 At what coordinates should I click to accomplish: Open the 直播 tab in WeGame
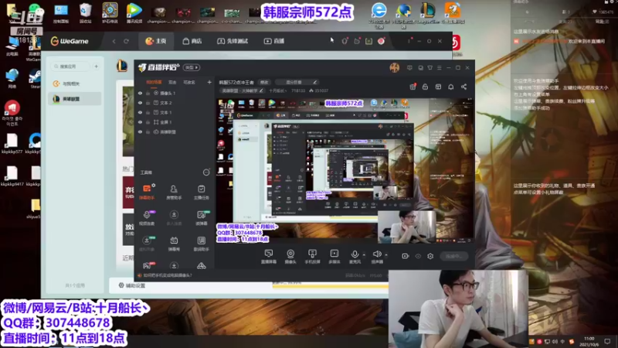(x=274, y=41)
